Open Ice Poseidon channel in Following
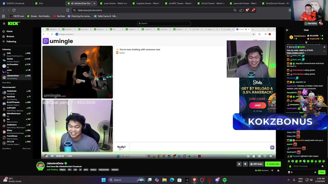328x184 pixels. tap(16, 66)
